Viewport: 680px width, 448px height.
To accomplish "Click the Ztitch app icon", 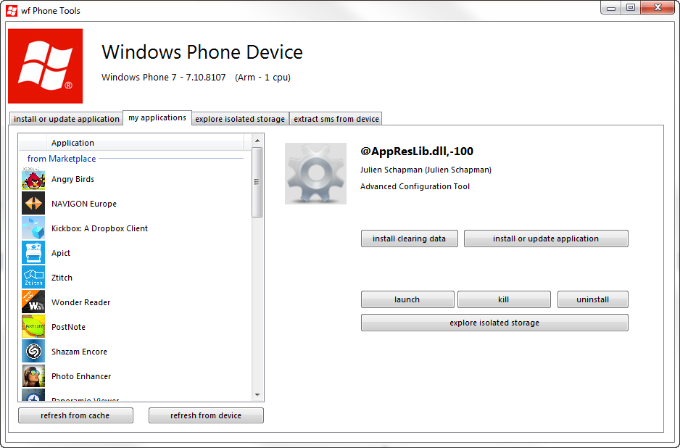I will [x=32, y=278].
